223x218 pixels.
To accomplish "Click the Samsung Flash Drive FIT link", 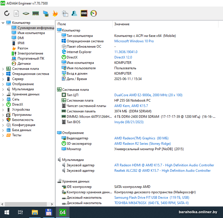I will point(152,198).
